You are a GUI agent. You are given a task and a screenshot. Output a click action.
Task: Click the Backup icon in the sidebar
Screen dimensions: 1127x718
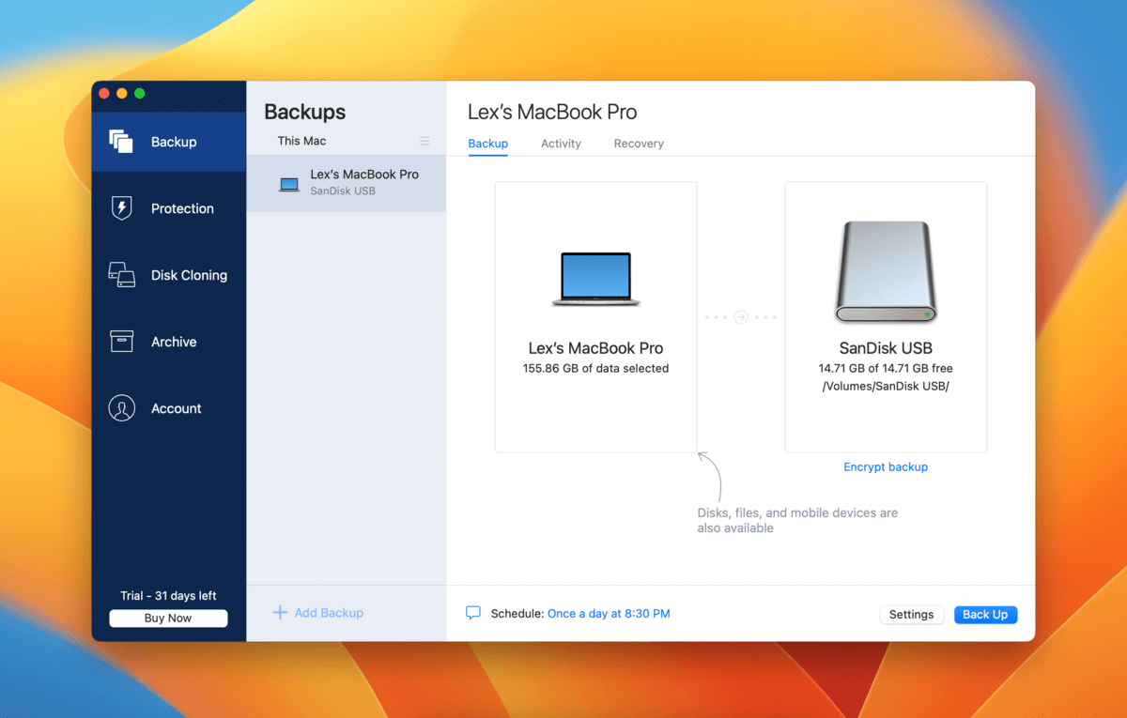[121, 142]
